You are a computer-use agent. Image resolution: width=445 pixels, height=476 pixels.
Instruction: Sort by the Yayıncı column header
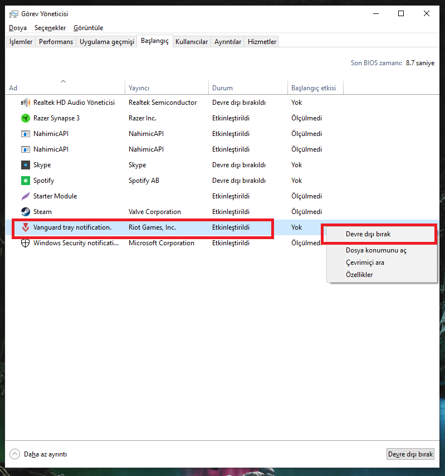tap(167, 88)
